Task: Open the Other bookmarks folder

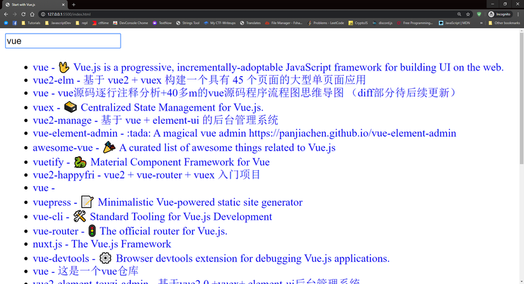Action: (504, 23)
